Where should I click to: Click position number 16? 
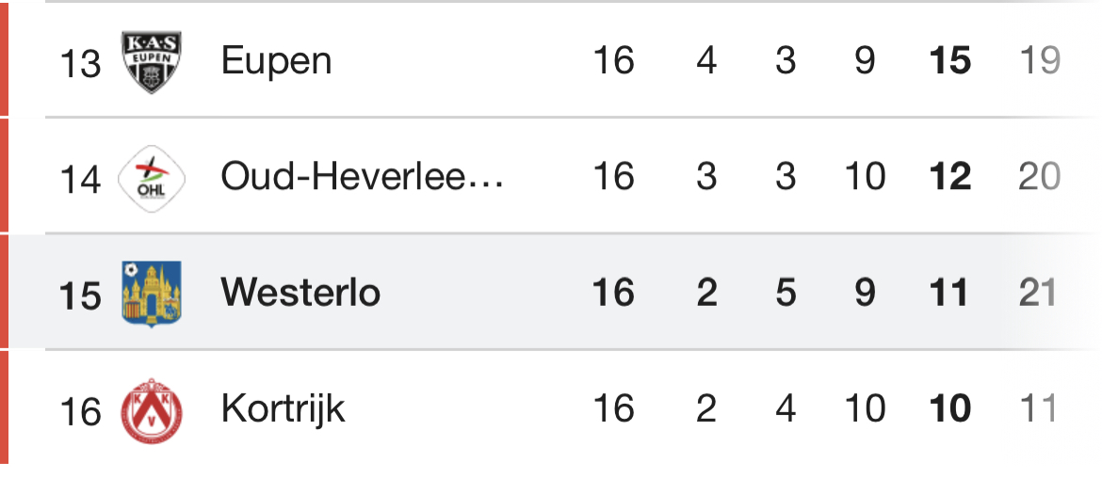pyautogui.click(x=79, y=411)
